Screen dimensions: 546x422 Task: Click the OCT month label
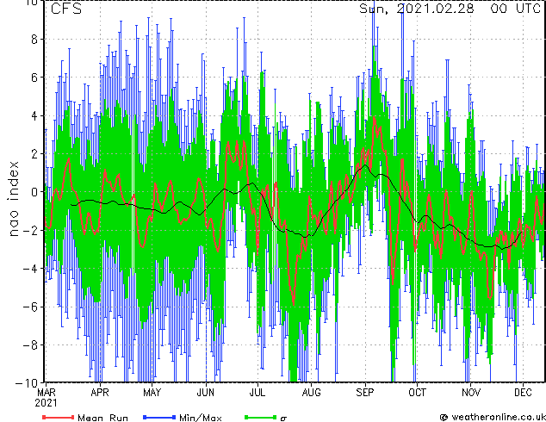click(417, 393)
